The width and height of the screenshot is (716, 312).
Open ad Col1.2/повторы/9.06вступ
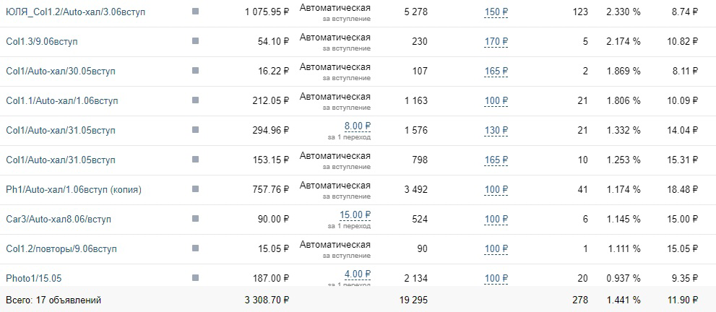[x=61, y=249]
